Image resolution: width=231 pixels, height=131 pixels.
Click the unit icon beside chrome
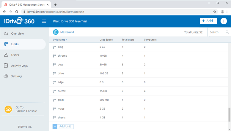[x=54, y=56]
